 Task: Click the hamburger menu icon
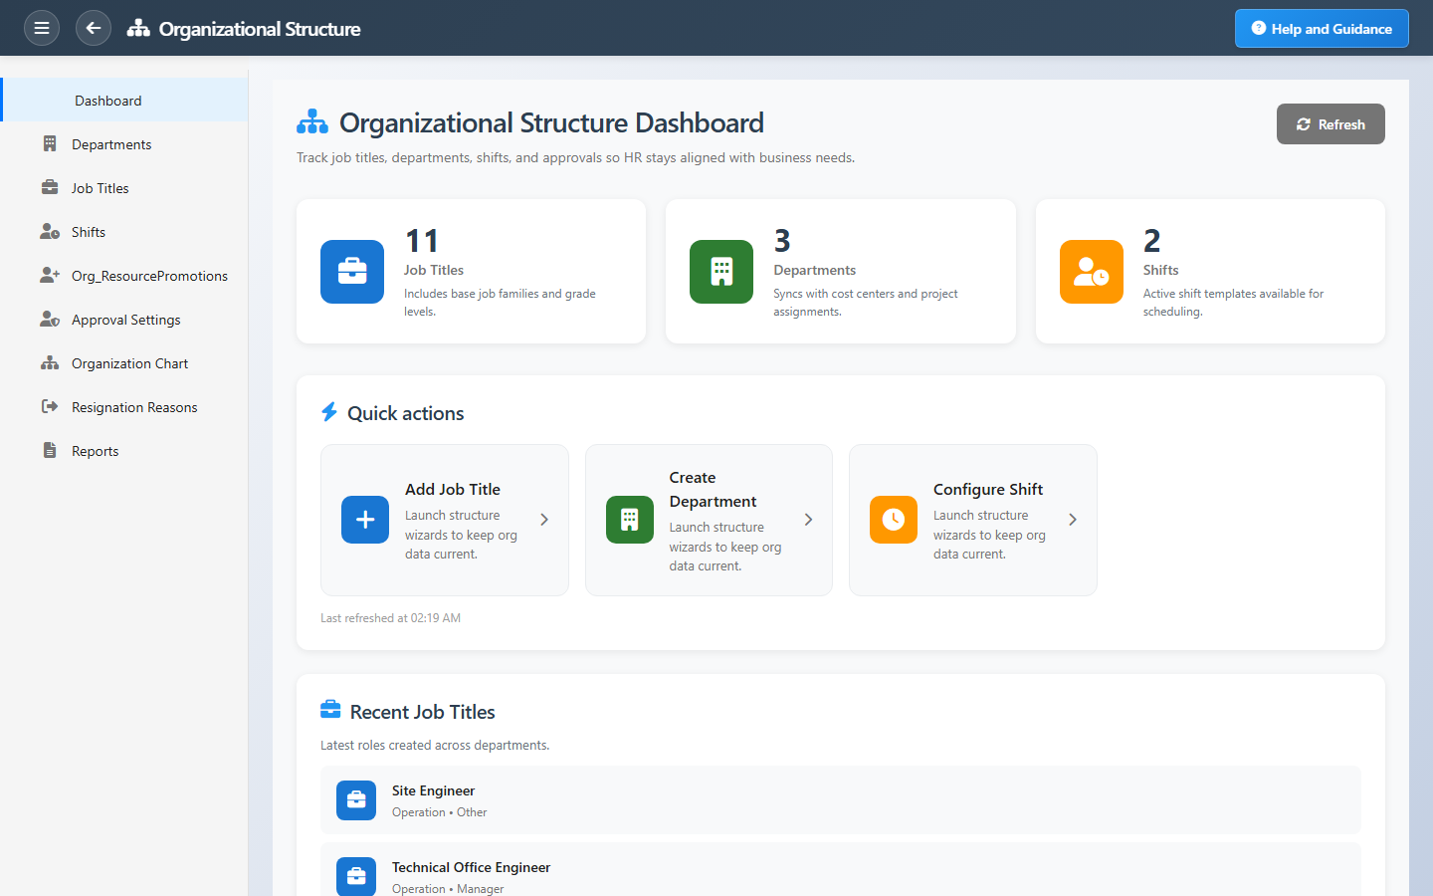point(42,28)
